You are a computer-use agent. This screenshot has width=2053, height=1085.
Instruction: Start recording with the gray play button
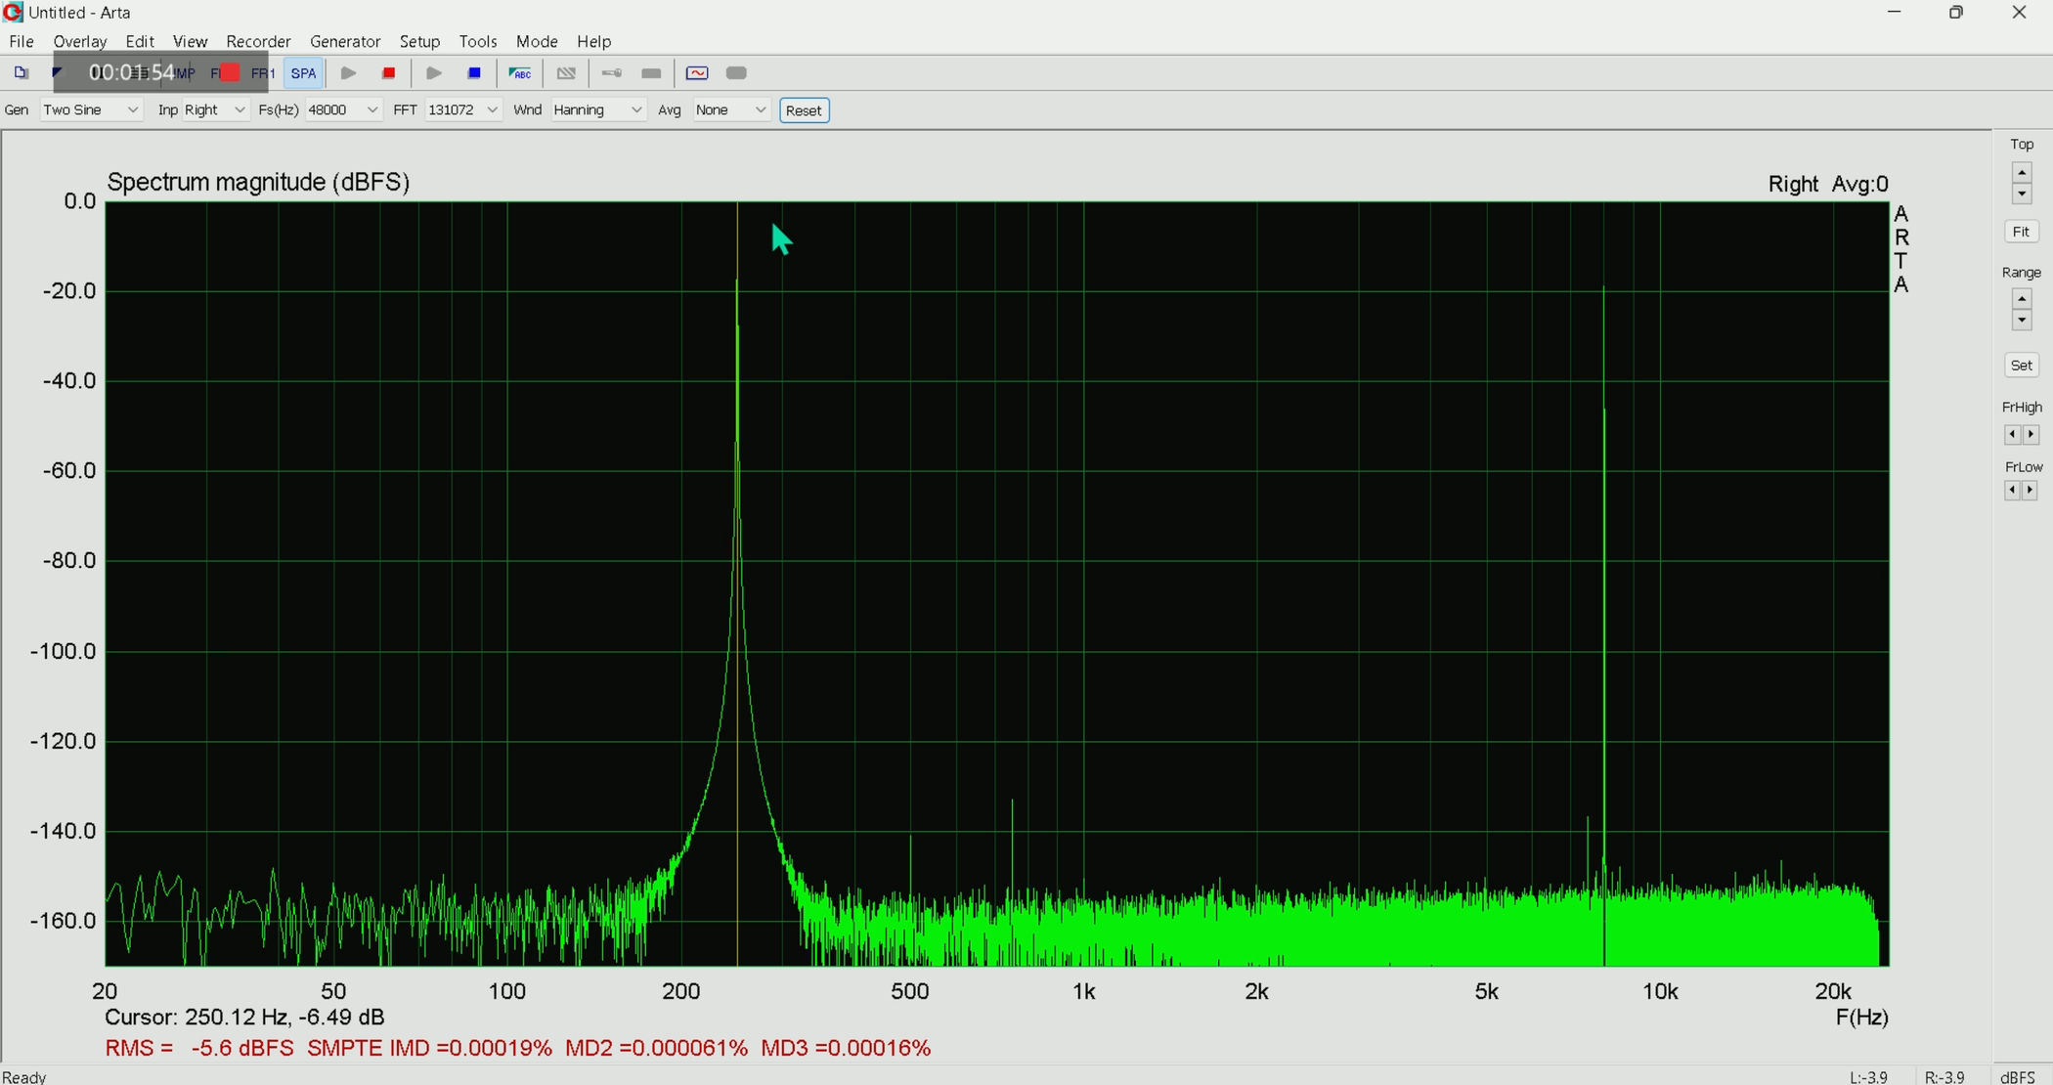pos(348,73)
